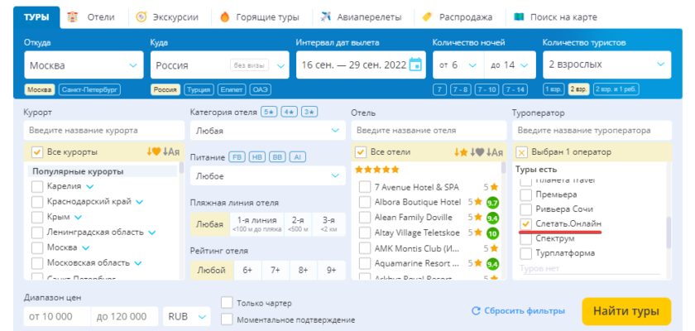695x331 pixels.
Task: Open the Куда Россия dropdown
Action: coord(220,65)
